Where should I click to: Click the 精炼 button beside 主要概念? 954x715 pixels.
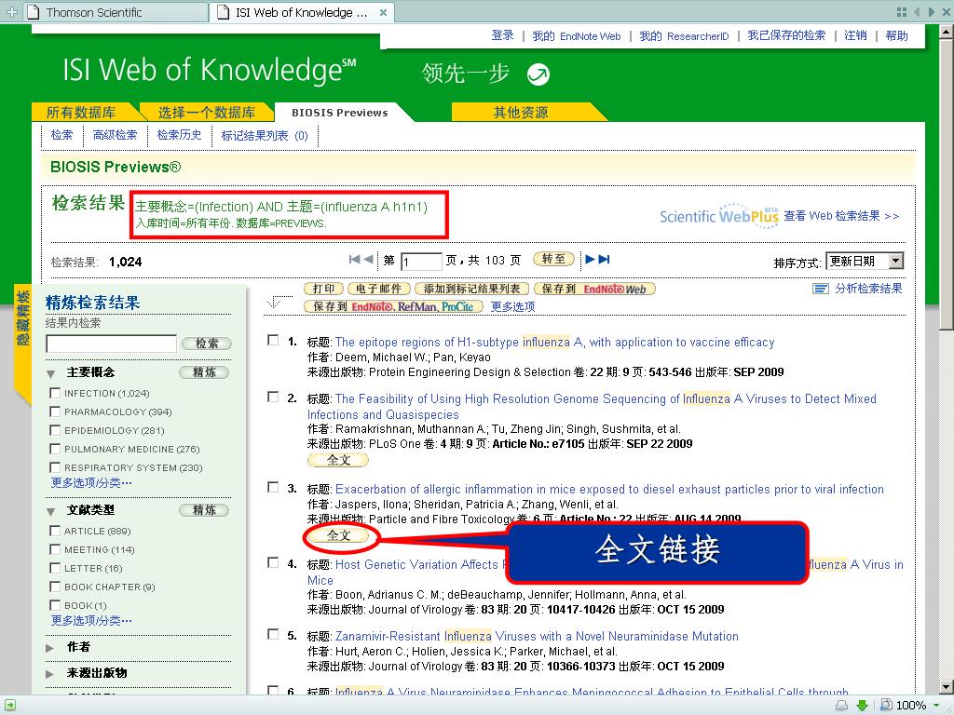tap(204, 372)
